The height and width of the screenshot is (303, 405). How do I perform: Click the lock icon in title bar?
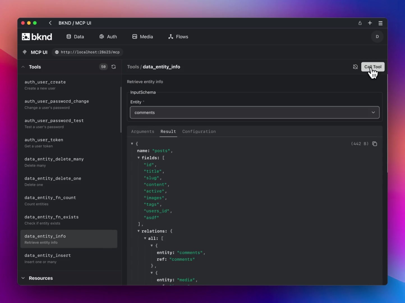coord(360,23)
